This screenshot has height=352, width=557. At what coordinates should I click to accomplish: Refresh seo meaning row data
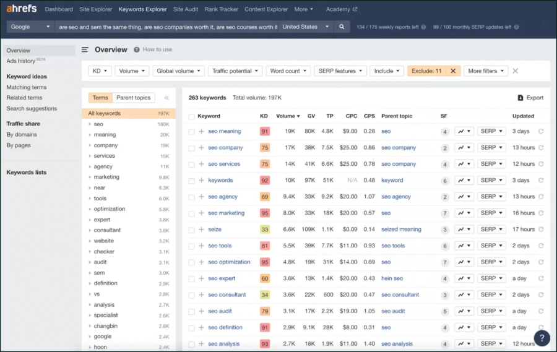coord(541,131)
